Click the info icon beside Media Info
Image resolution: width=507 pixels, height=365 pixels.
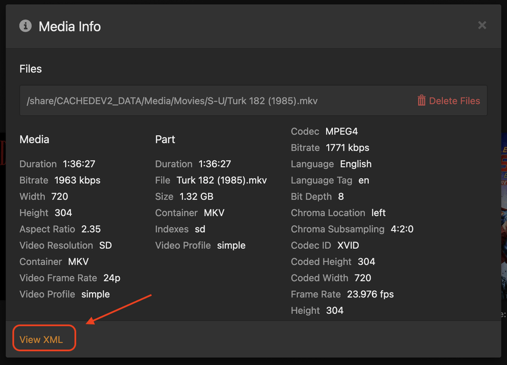click(26, 26)
